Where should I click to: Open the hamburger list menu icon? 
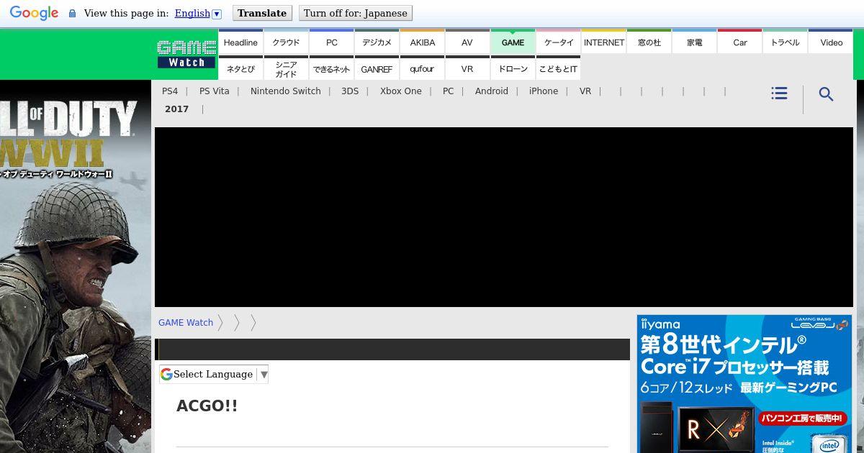click(779, 93)
